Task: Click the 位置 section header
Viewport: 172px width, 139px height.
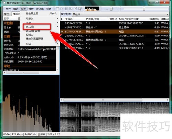Action: [7, 36]
